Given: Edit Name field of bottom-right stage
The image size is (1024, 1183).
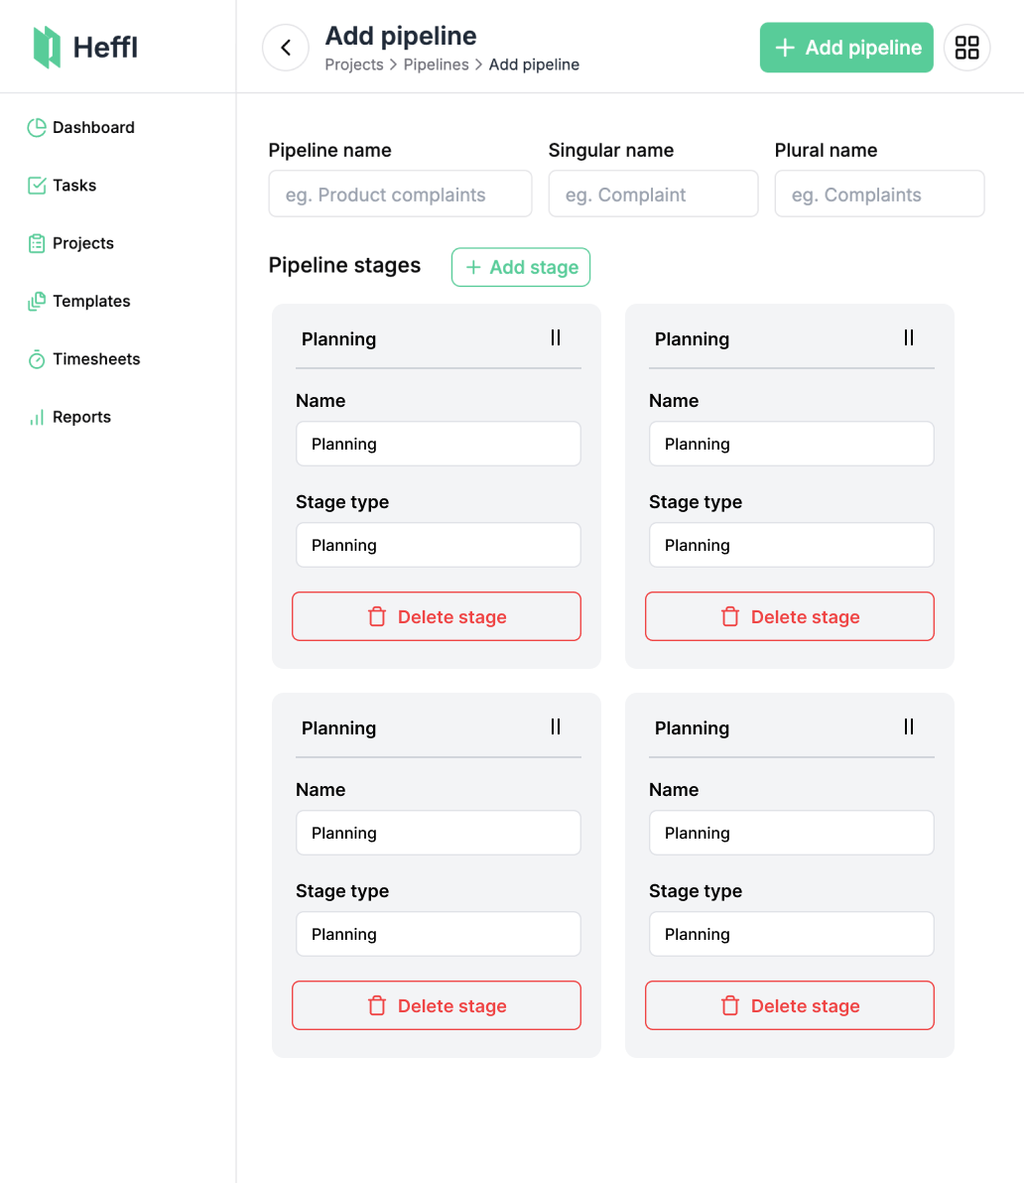Looking at the screenshot, I should pos(792,833).
